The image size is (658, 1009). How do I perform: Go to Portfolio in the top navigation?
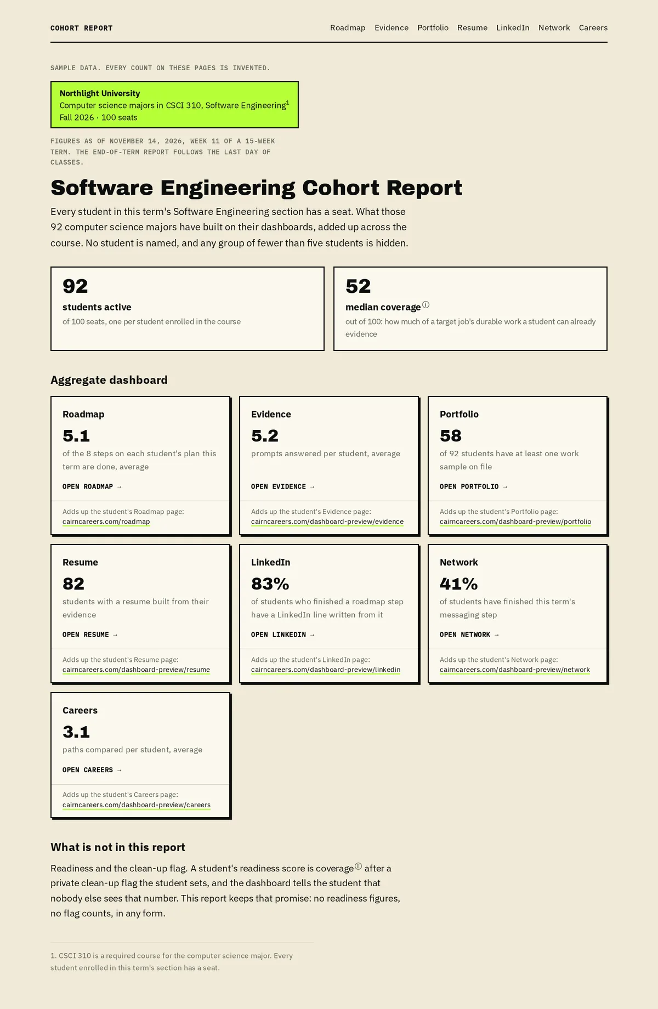click(x=433, y=28)
